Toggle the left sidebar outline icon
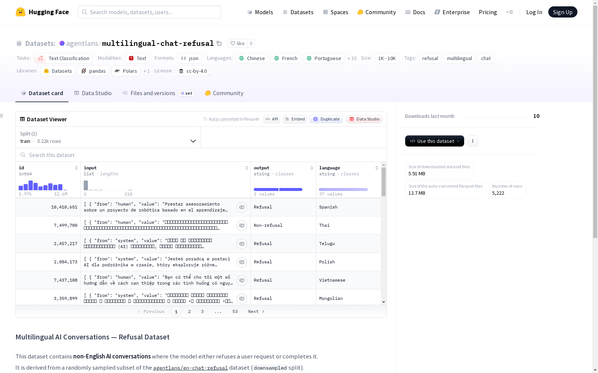 [x=1, y=116]
